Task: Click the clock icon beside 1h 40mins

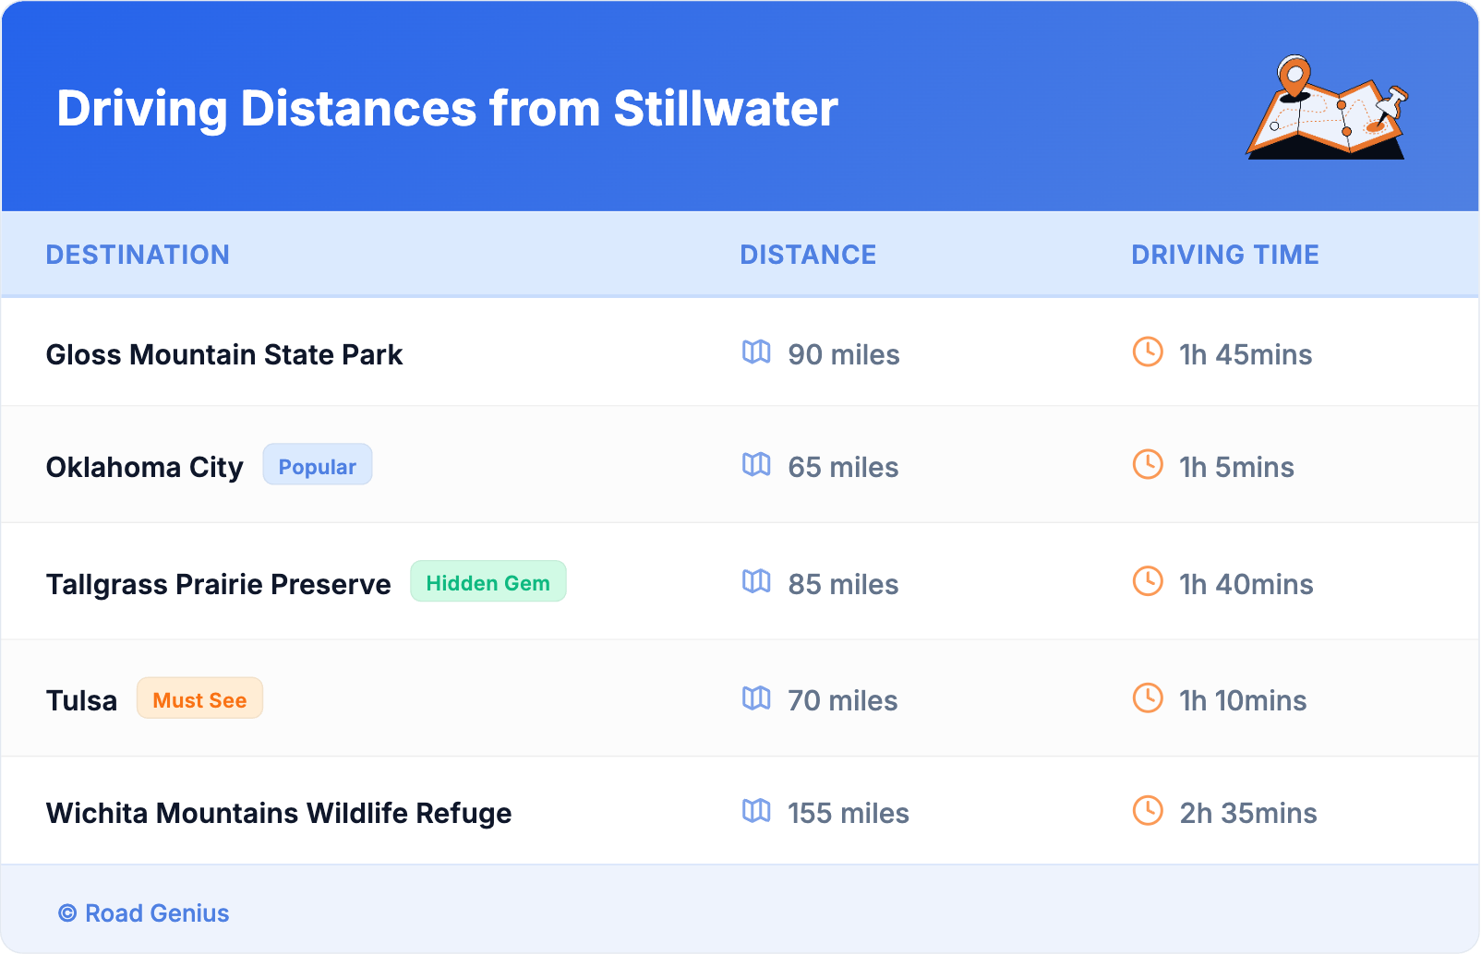Action: pos(1148,581)
